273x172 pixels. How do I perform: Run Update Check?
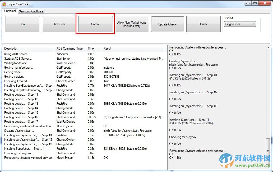click(x=168, y=24)
